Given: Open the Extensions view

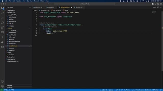Looking at the screenshot, I should pos(2,28).
